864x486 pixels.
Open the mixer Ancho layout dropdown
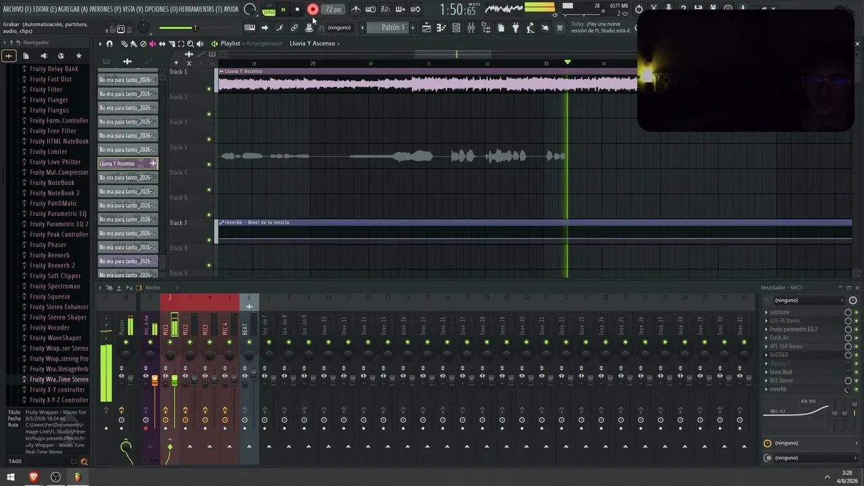coord(153,288)
